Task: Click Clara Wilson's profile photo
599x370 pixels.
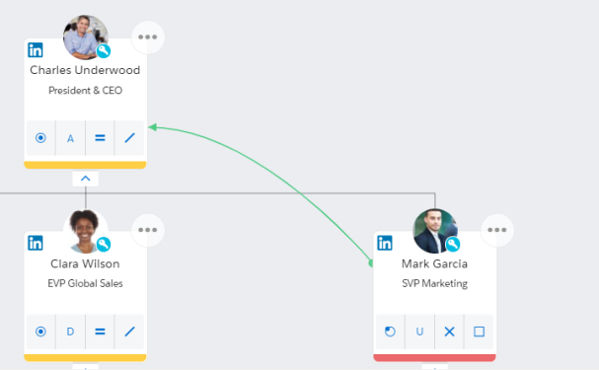Action: pos(85,232)
